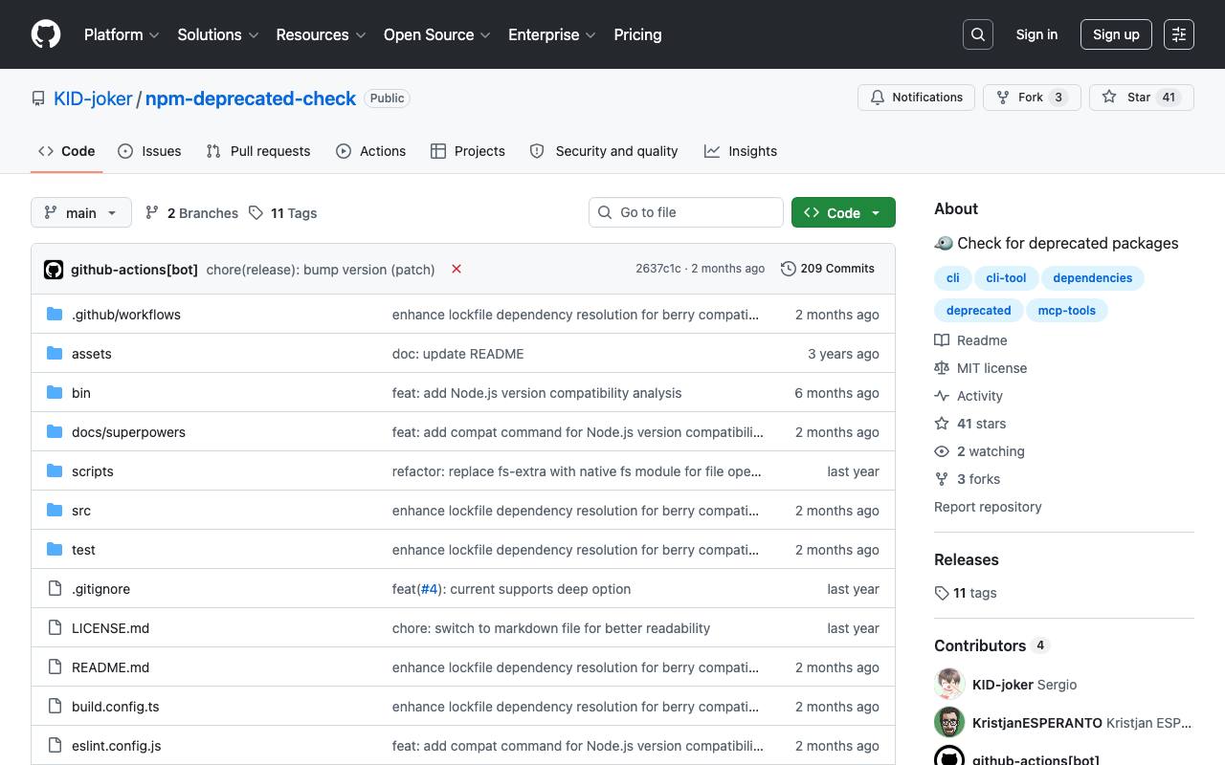Click the KristjanESPERANTO contributor avatar
Image resolution: width=1225 pixels, height=765 pixels.
click(x=949, y=723)
